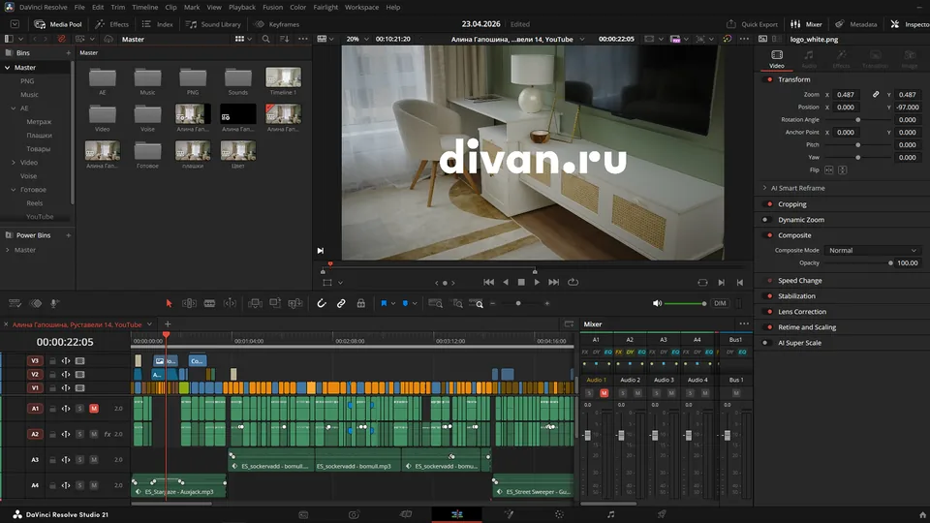Open the speaker volume mute icon

657,303
